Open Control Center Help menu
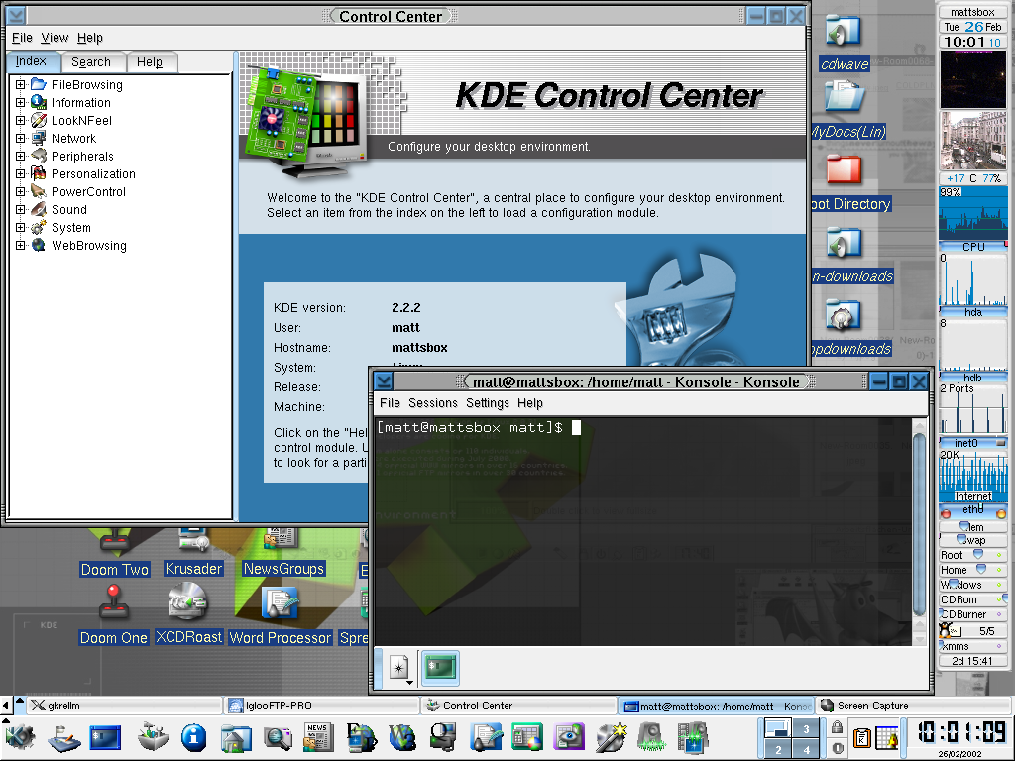The height and width of the screenshot is (761, 1015). point(90,38)
